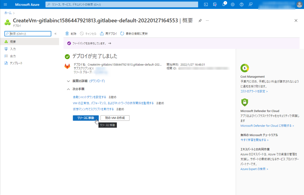Launch Cloud Shell from the top bar
Image resolution: width=304 pixels, height=195 pixels.
click(x=206, y=4)
